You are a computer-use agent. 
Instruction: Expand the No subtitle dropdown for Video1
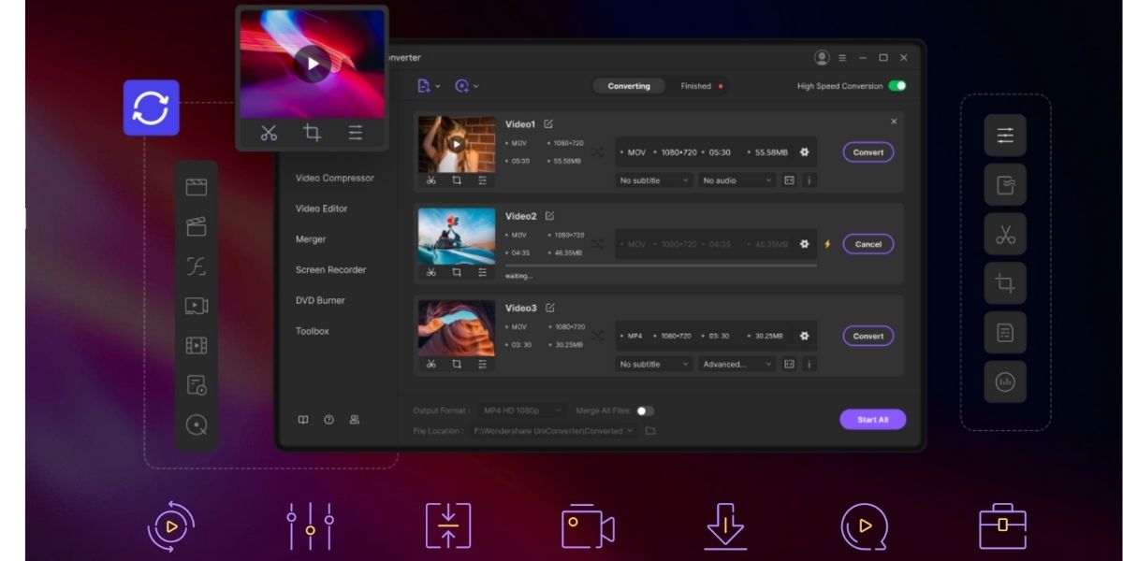click(x=654, y=180)
